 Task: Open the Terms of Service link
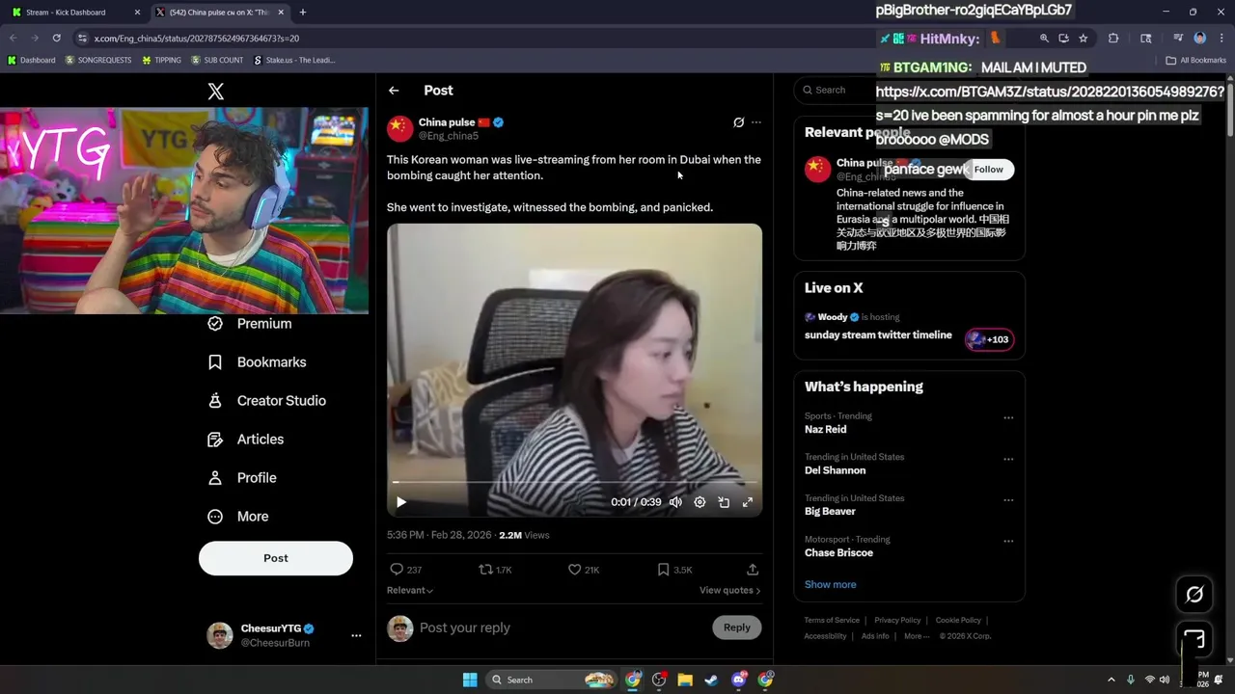coord(832,621)
